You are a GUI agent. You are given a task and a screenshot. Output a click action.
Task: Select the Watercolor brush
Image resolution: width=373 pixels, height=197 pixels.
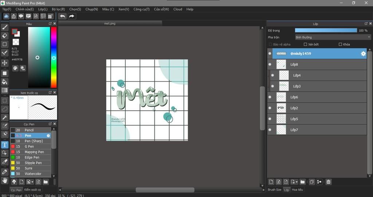31,174
